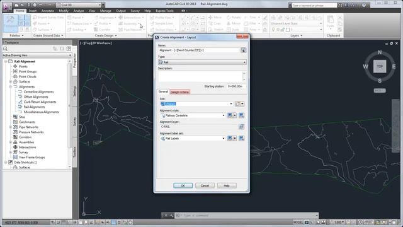Select the Settings vertical tab in Toolspace

tap(74, 91)
